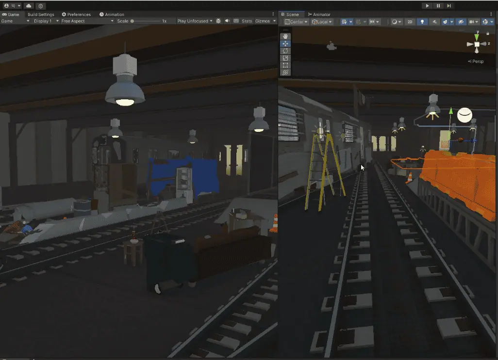This screenshot has width=498, height=360.
Task: Open the snap increment dropdown arrow
Action: click(x=365, y=22)
